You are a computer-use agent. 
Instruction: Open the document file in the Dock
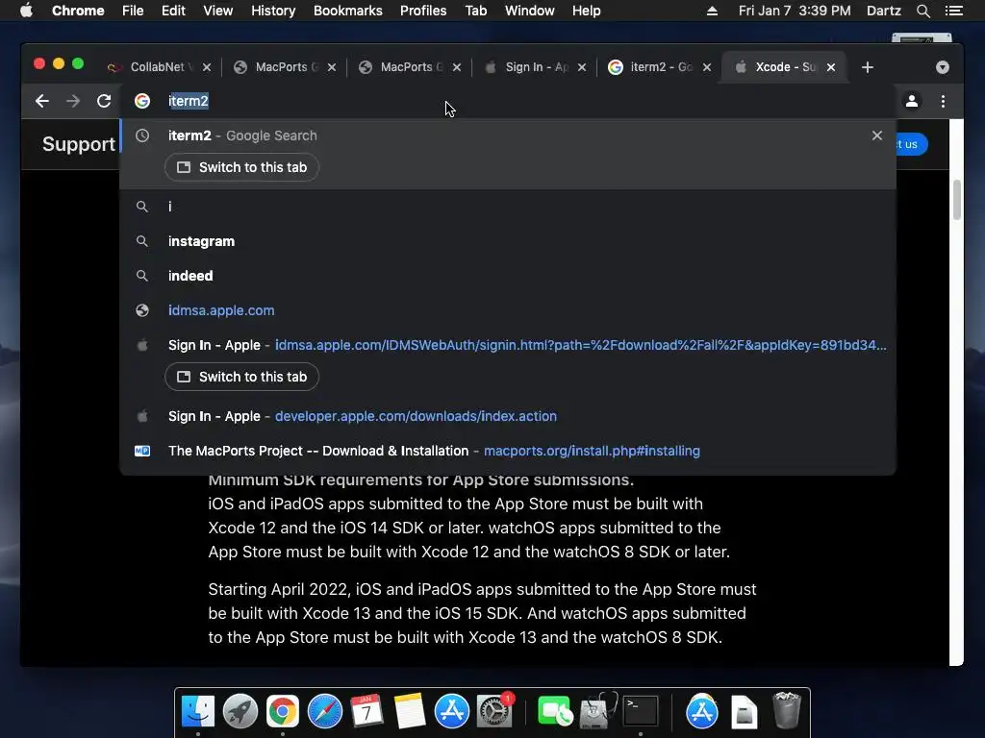[745, 712]
